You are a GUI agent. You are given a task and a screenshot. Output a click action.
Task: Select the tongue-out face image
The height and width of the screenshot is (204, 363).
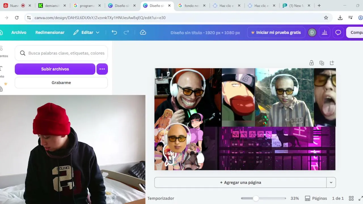click(x=325, y=97)
